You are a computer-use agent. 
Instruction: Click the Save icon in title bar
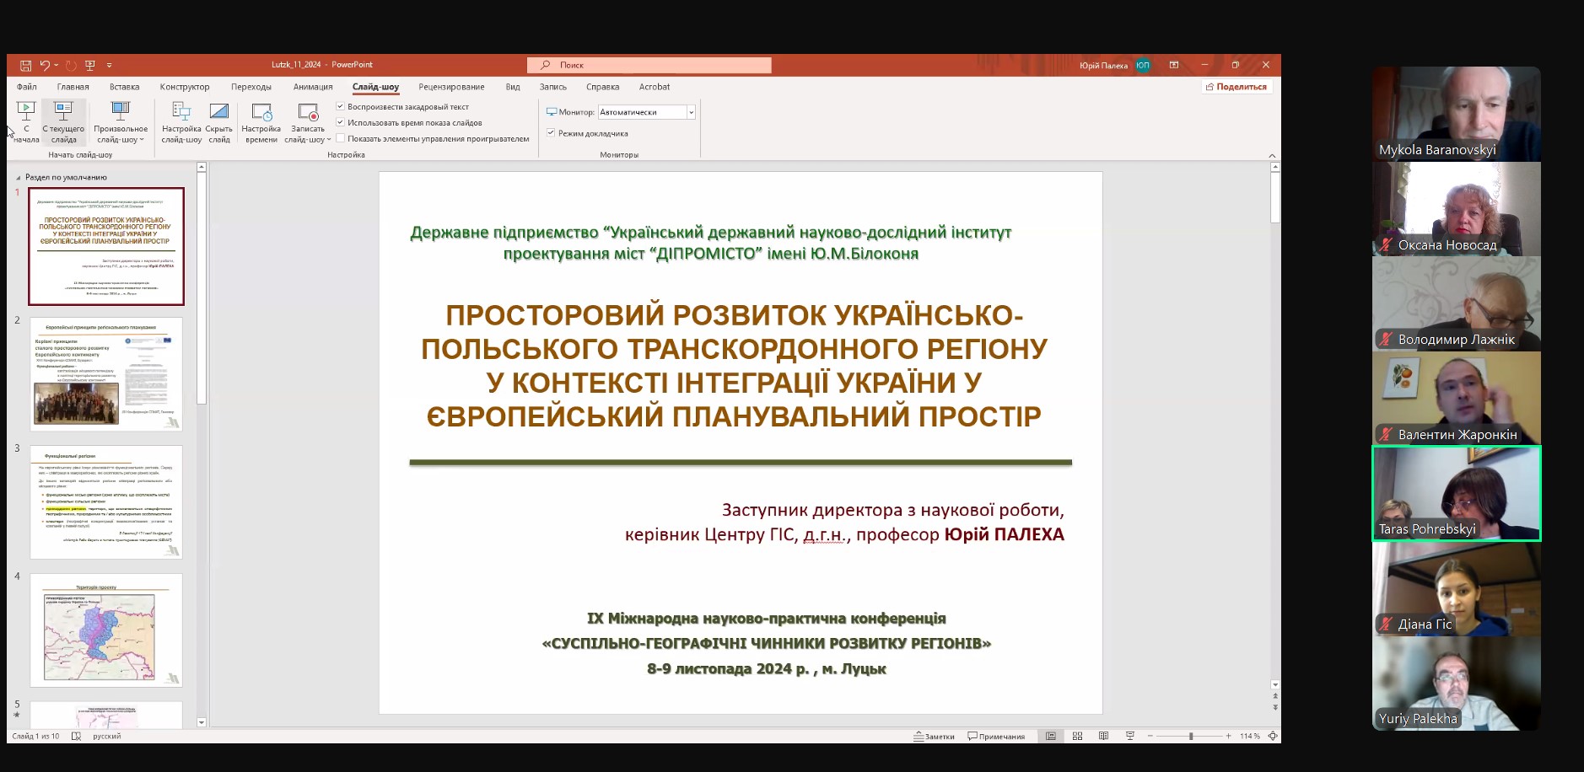pyautogui.click(x=26, y=65)
